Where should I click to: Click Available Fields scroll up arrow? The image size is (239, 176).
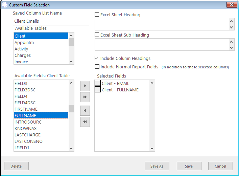pyautogui.click(x=71, y=83)
